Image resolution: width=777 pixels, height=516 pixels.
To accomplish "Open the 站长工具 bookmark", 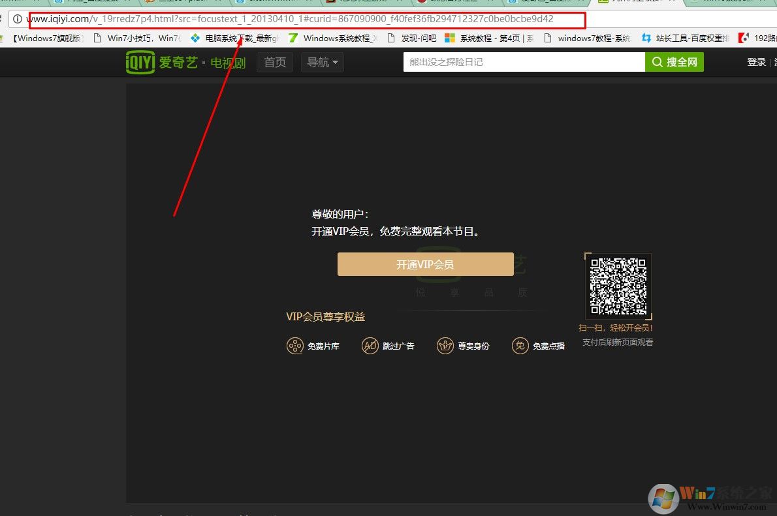I will tap(686, 38).
